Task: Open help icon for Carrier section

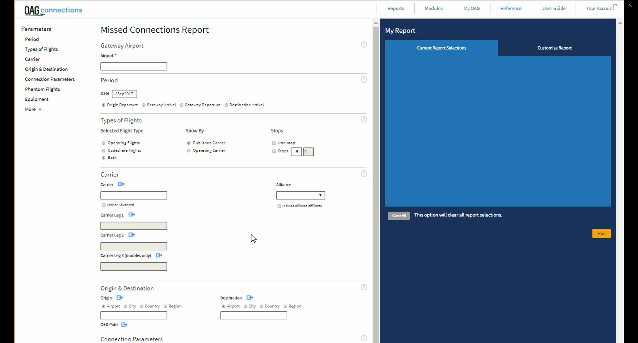Action: [x=364, y=174]
